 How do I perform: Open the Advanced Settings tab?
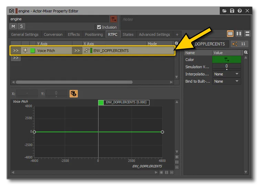[154, 34]
